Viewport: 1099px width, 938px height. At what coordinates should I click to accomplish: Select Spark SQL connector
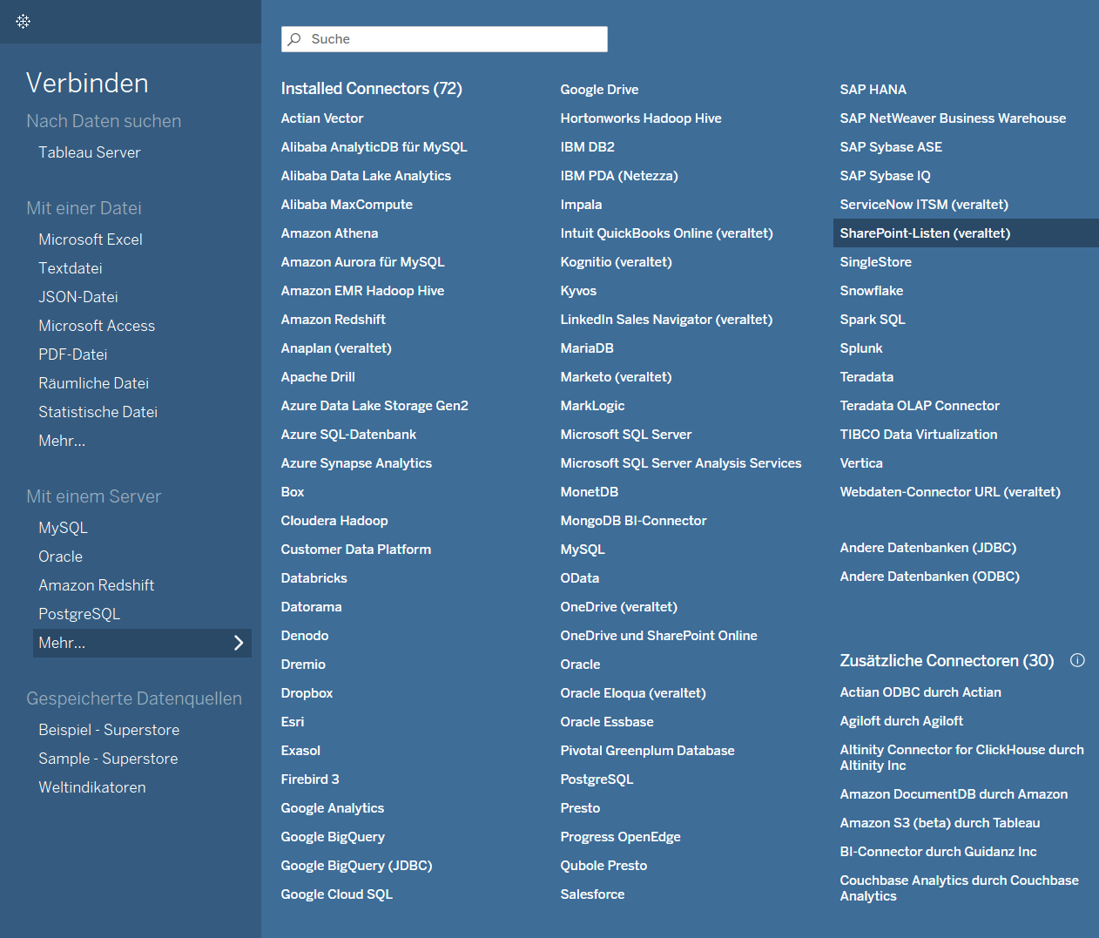click(873, 320)
